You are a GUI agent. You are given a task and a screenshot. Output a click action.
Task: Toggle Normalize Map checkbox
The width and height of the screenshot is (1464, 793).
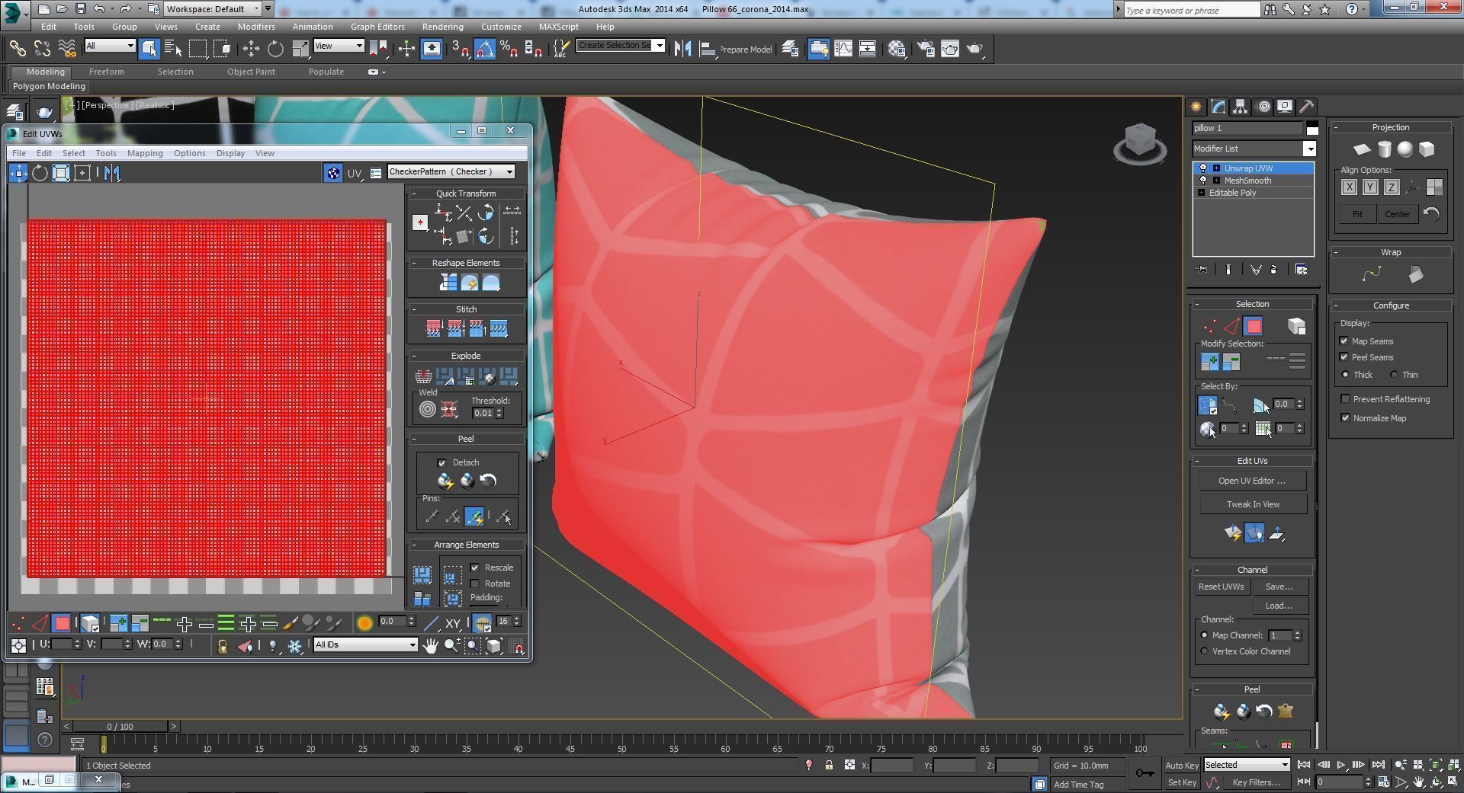click(1345, 418)
